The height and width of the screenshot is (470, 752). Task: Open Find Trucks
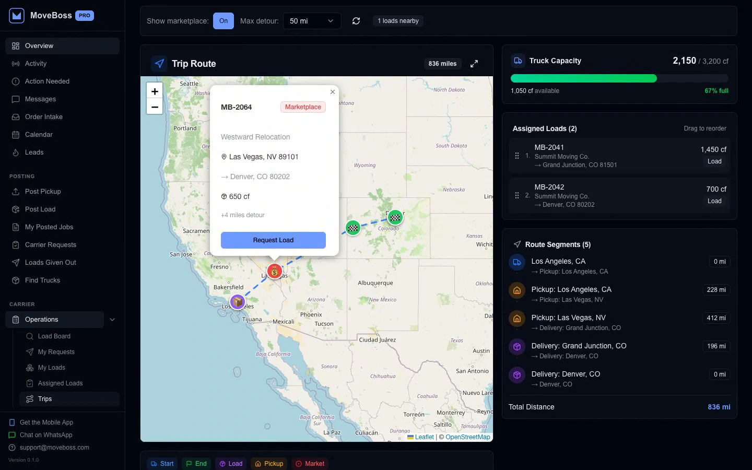62,280
